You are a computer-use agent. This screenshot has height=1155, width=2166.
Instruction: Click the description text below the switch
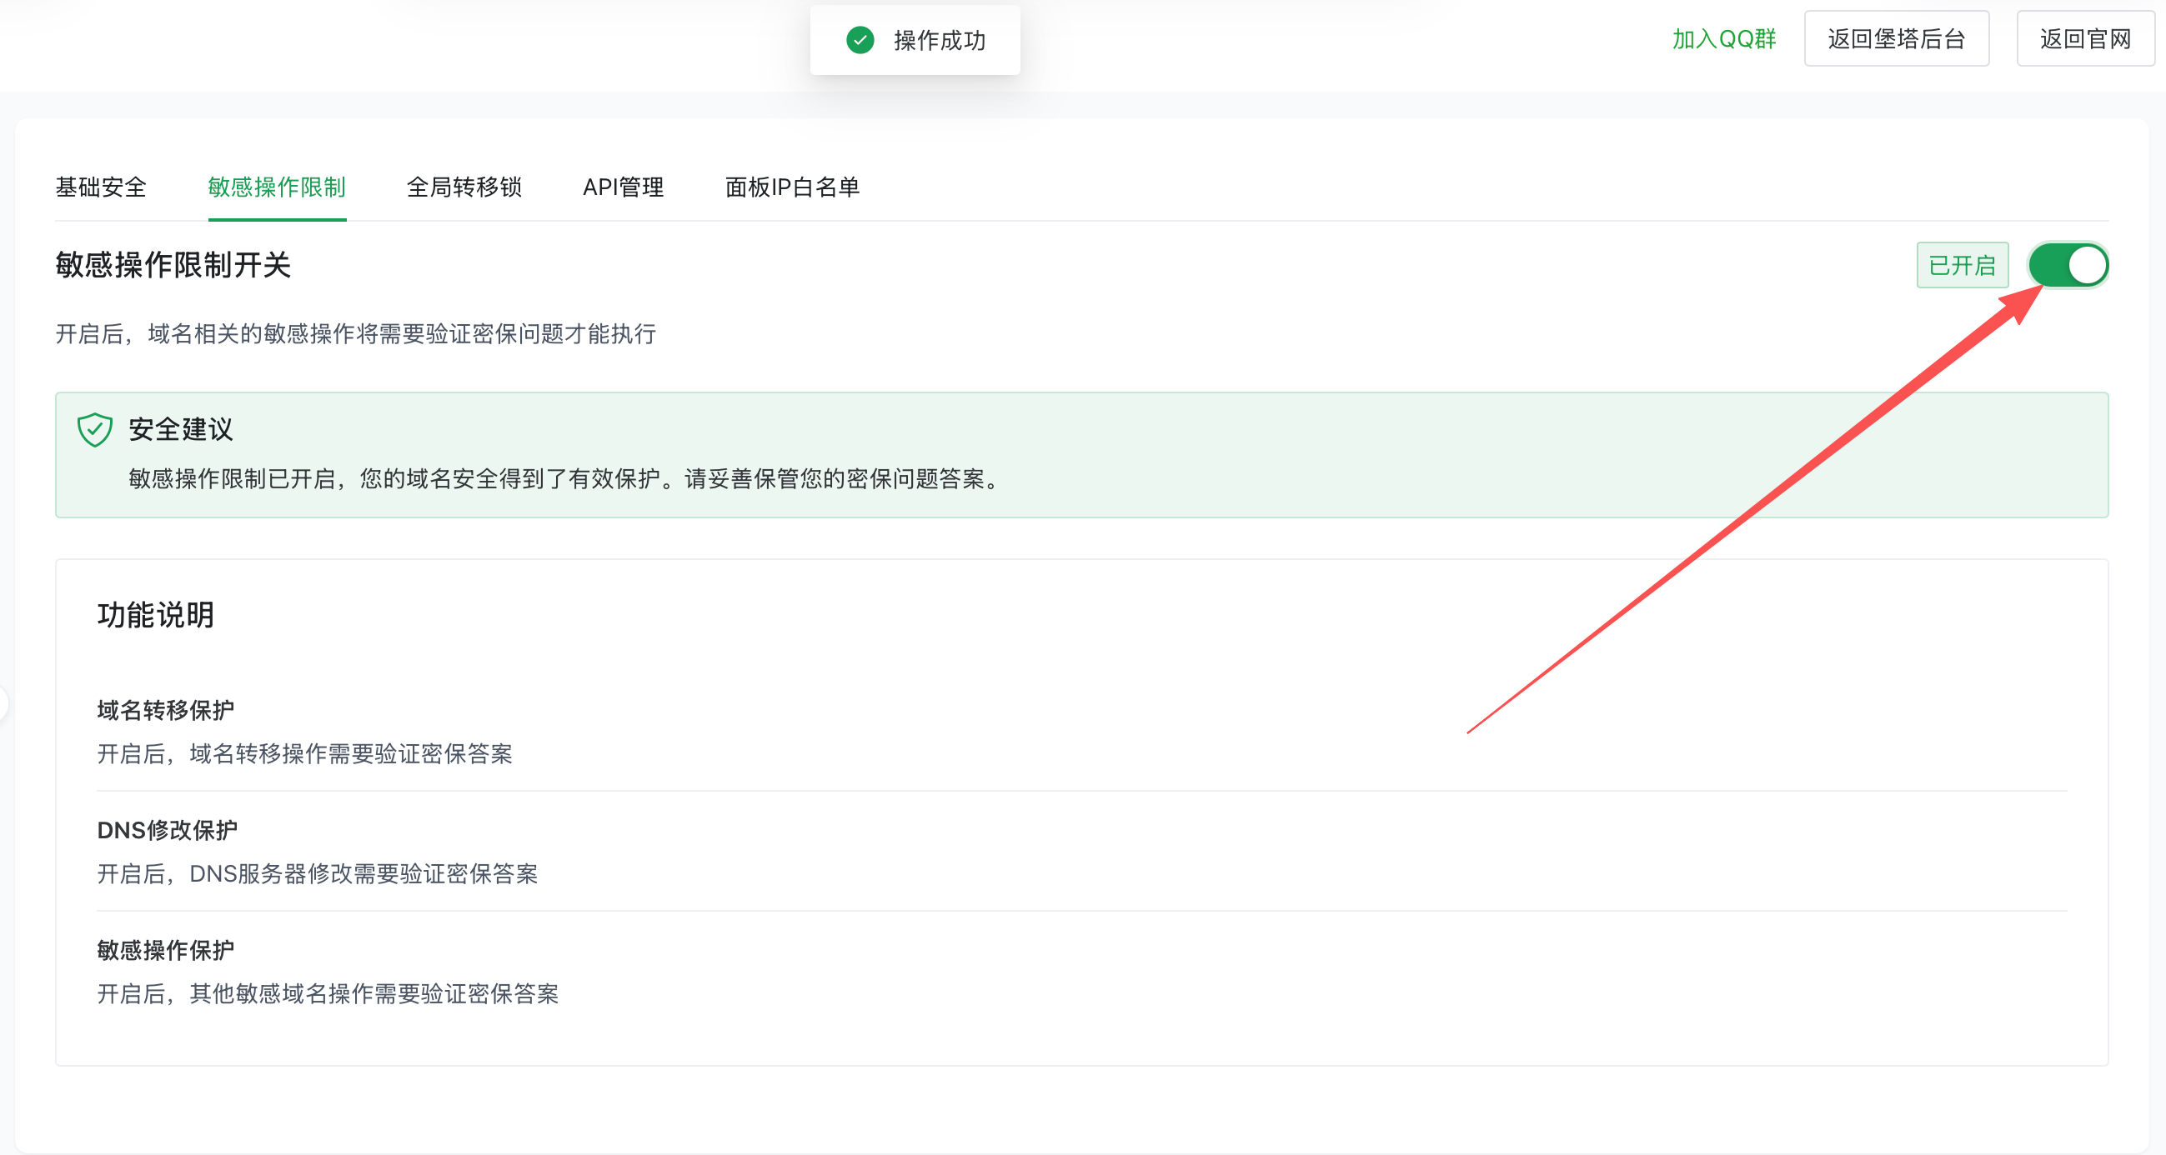(x=355, y=334)
